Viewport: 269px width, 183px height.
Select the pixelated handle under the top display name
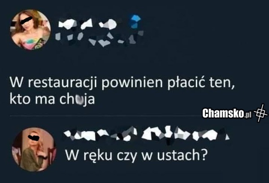point(99,39)
